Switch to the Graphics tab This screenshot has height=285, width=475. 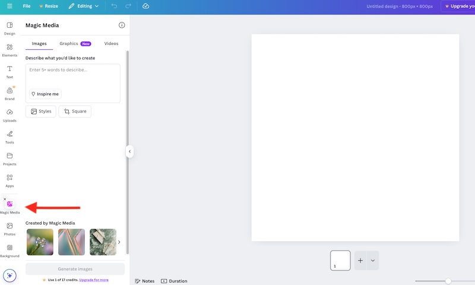coord(75,44)
